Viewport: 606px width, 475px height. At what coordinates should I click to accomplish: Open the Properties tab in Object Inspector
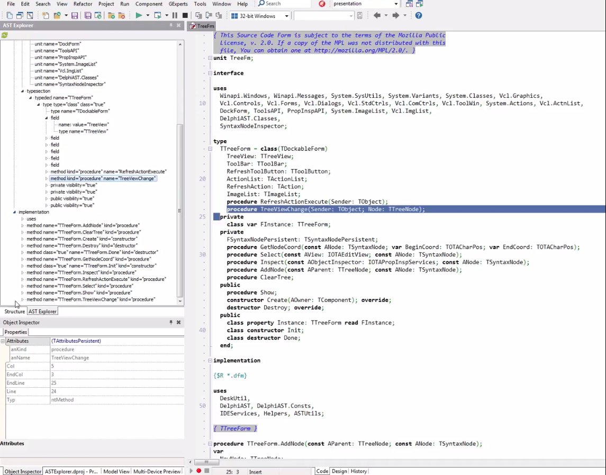click(x=15, y=332)
